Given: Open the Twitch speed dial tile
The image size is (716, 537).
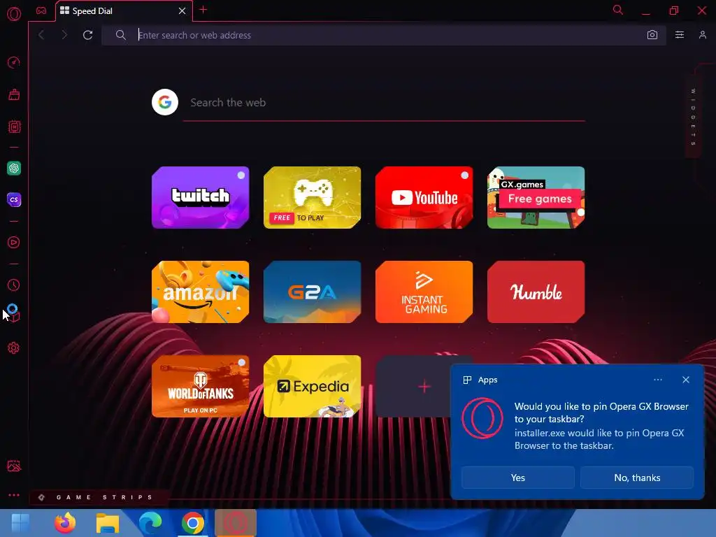Looking at the screenshot, I should [201, 197].
